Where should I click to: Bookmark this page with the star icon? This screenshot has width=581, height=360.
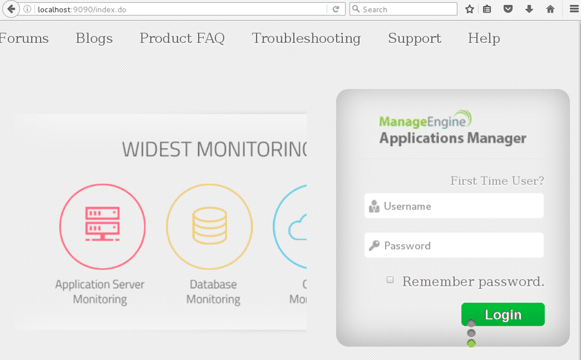[x=470, y=9]
